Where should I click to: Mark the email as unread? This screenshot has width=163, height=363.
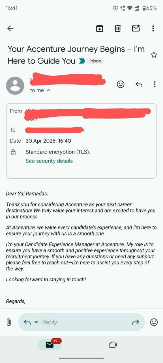click(x=136, y=28)
